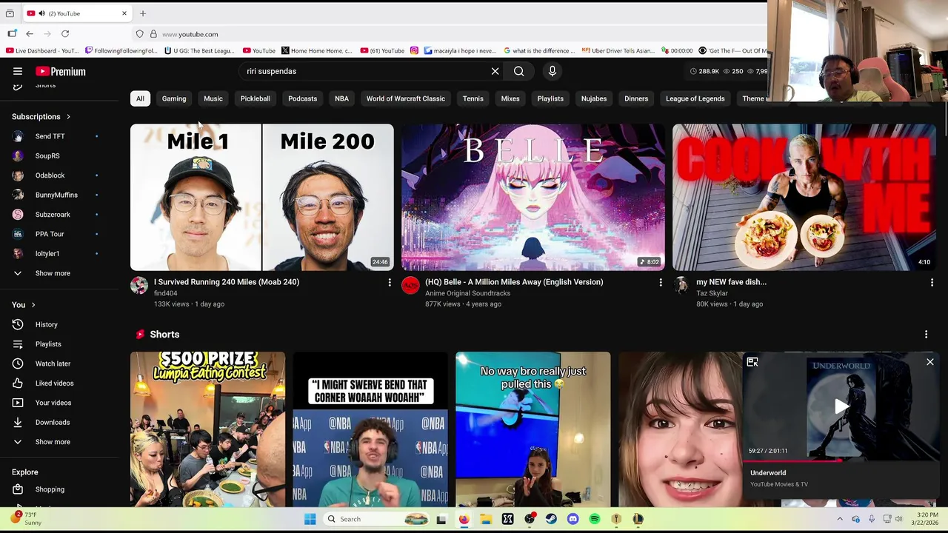The height and width of the screenshot is (533, 948).
Task: Open a new browser tab
Action: coord(143,13)
